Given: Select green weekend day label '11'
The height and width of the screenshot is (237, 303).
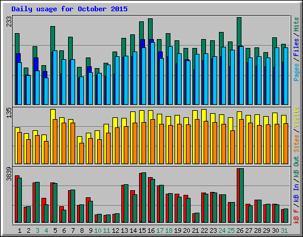Looking at the screenshot, I should pos(107,230).
